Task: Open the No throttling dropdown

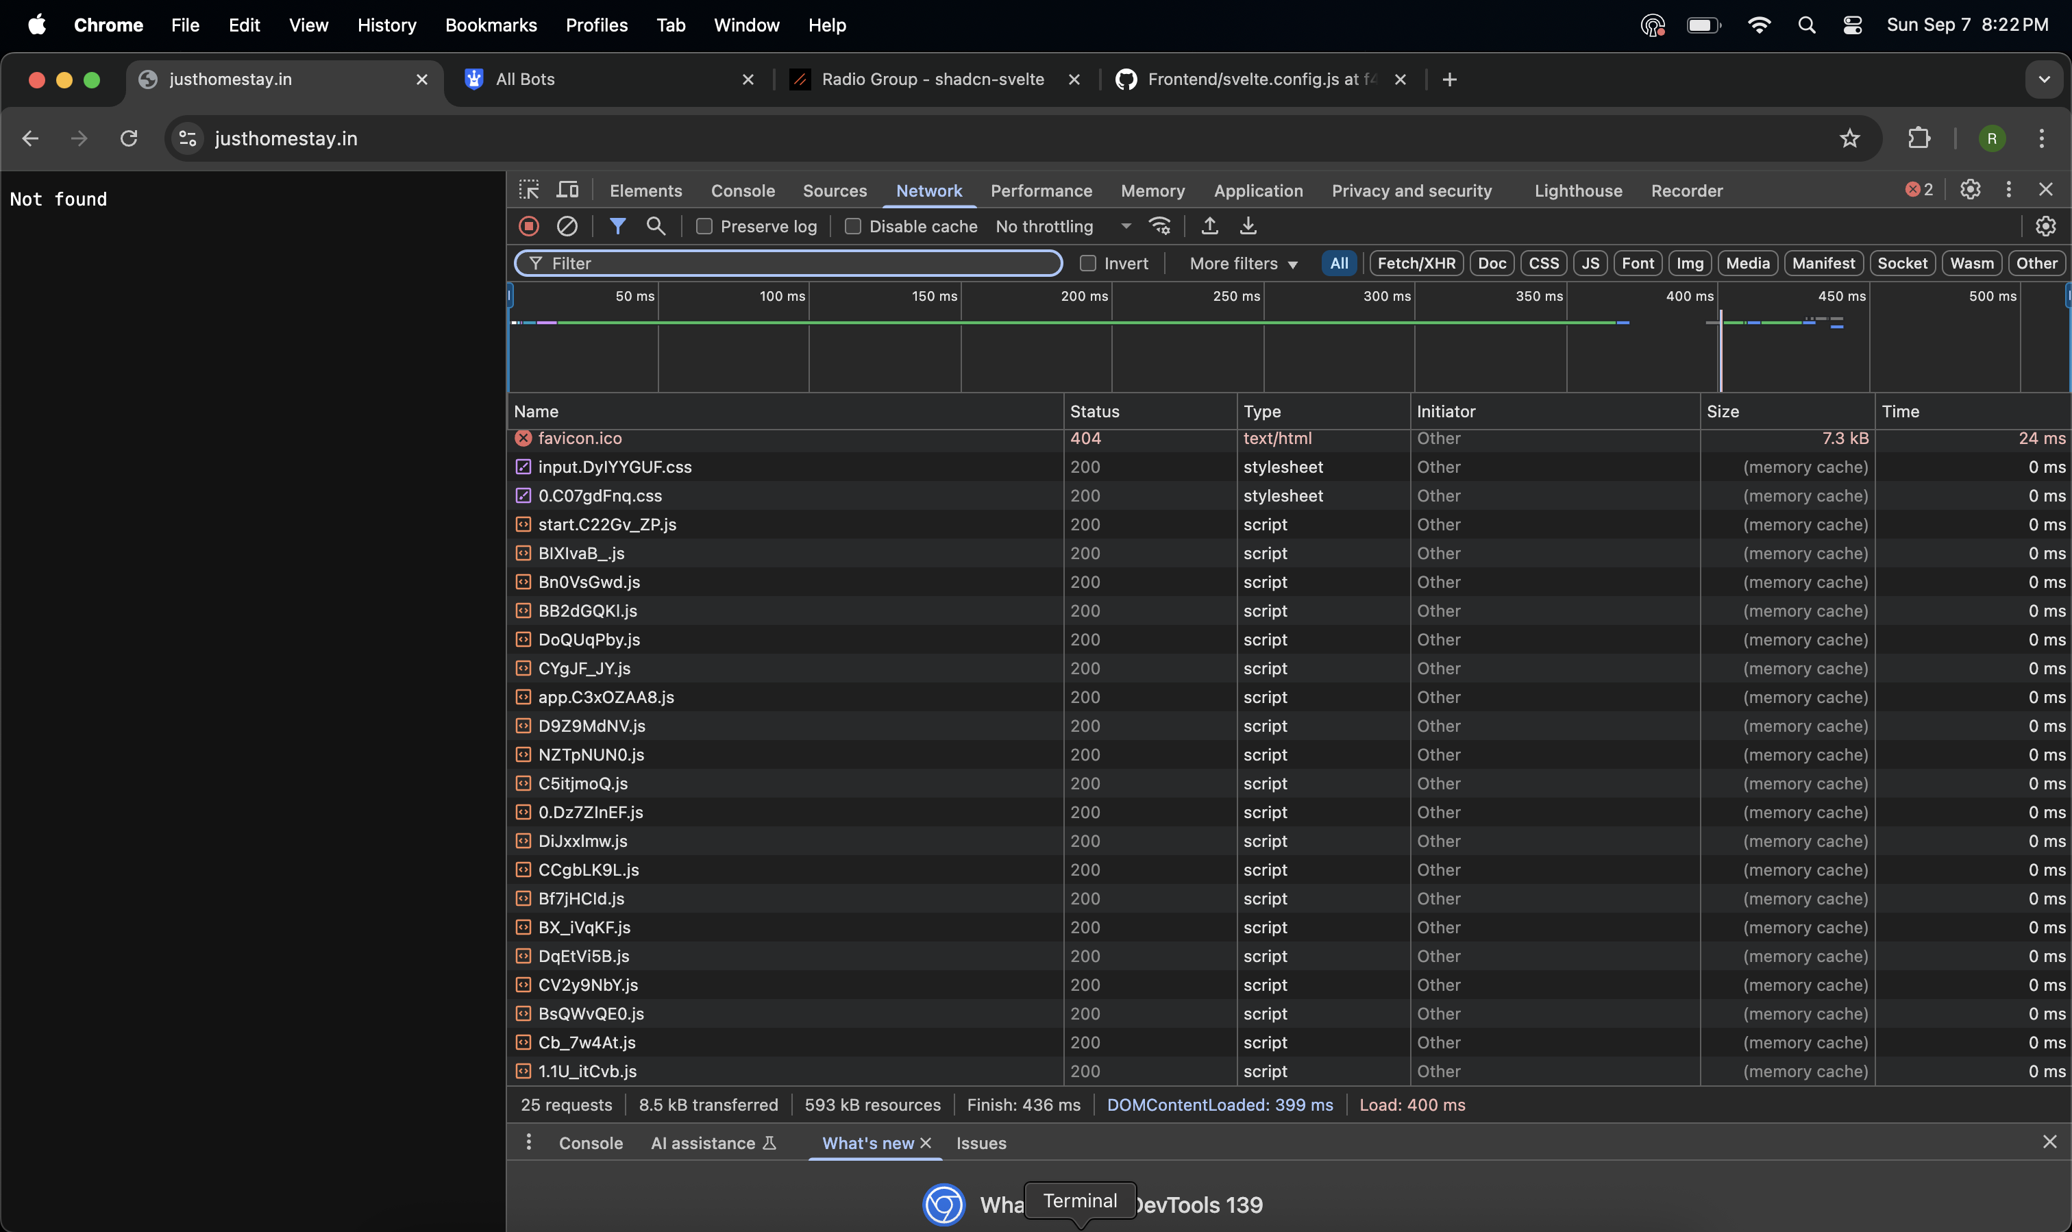Action: pos(1063,227)
